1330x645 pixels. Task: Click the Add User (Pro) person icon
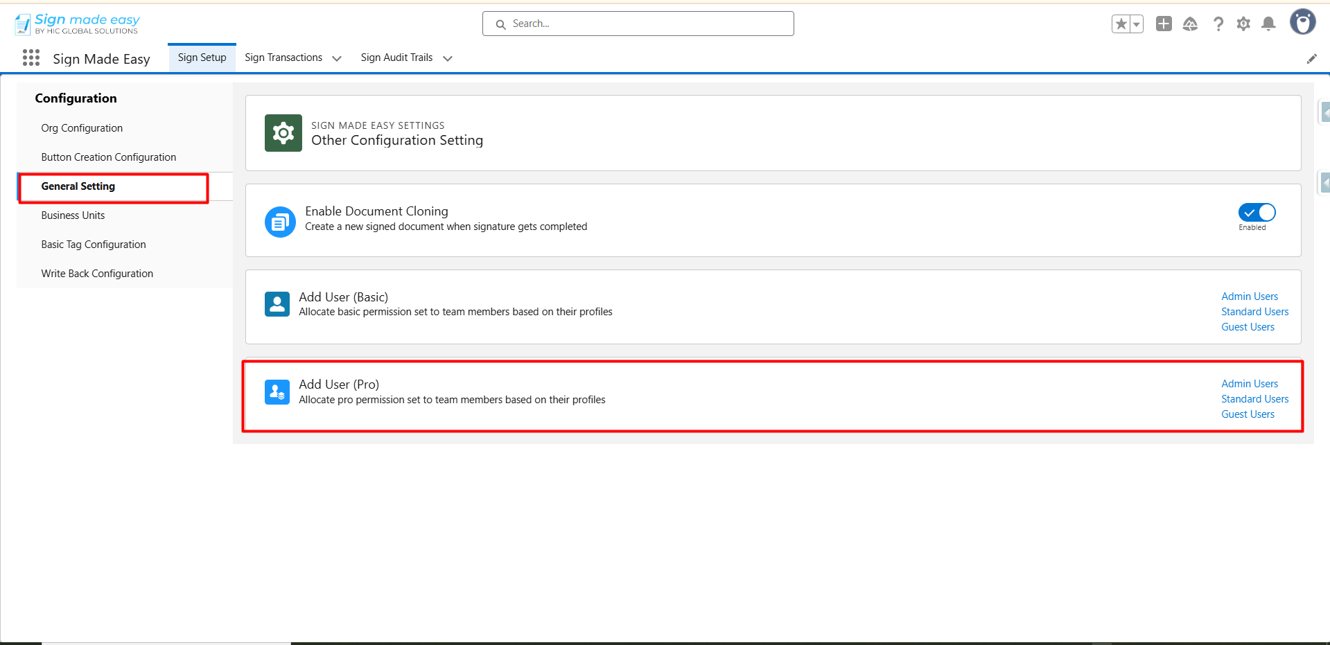tap(277, 392)
